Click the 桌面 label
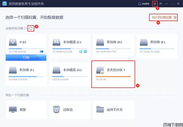This screenshot has height=127, width=183. [23, 110]
